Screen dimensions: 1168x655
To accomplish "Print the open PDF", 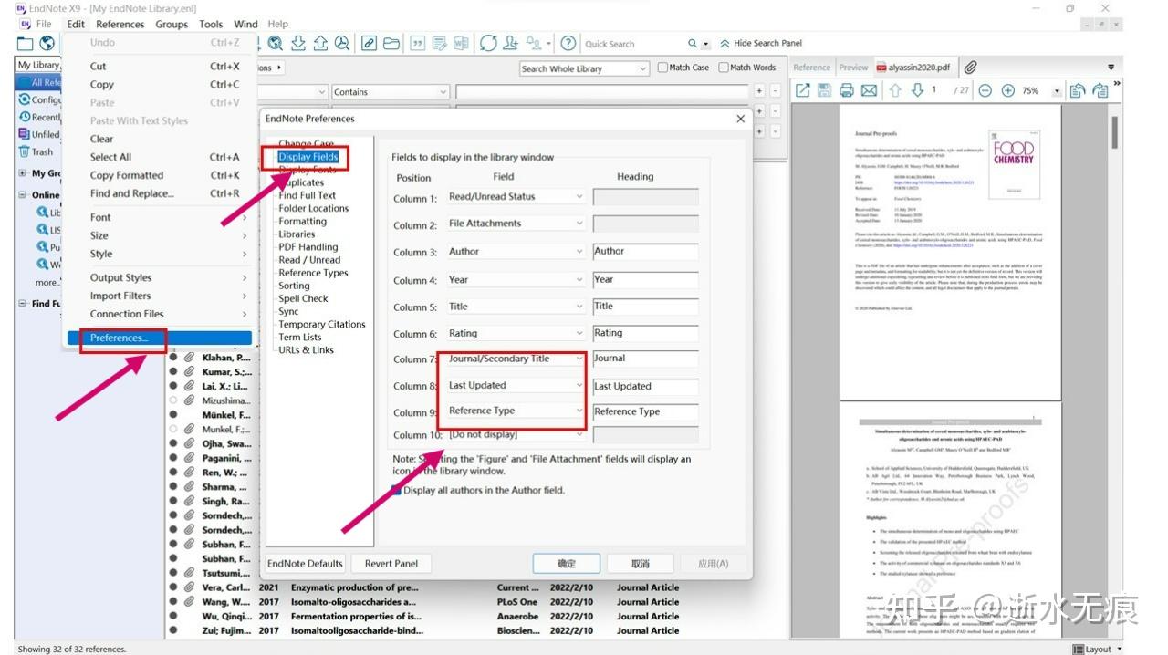I will [847, 90].
